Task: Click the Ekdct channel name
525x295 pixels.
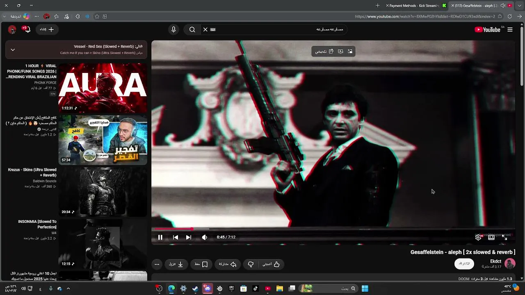Action: click(x=495, y=261)
